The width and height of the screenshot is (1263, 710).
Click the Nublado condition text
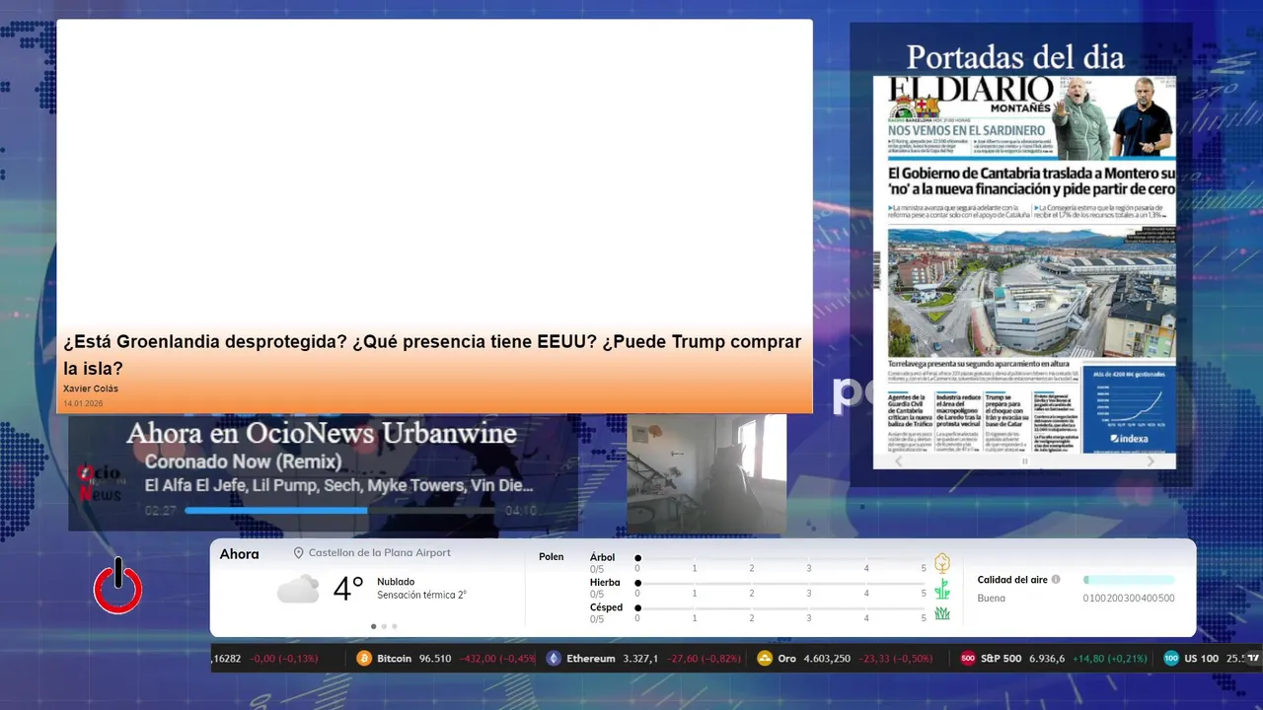click(x=396, y=582)
